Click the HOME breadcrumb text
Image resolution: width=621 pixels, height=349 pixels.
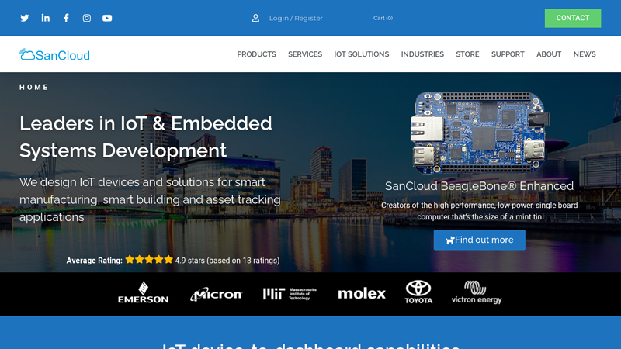[33, 87]
